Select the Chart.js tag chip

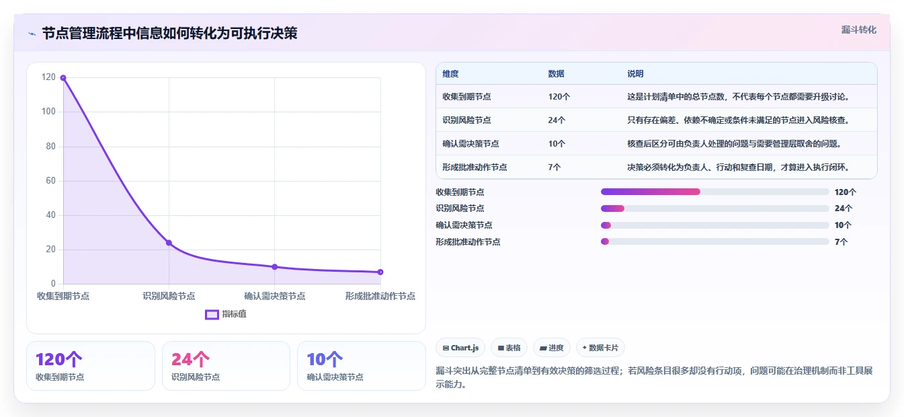[460, 348]
